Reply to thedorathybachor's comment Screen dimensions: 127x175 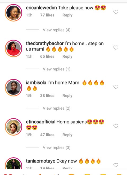coord(67,56)
